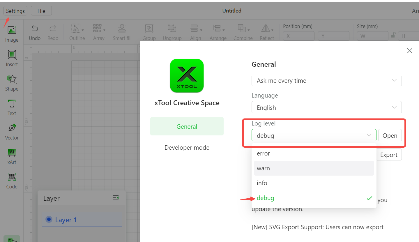Click the Reflect icon
The image size is (419, 242).
pyautogui.click(x=265, y=28)
